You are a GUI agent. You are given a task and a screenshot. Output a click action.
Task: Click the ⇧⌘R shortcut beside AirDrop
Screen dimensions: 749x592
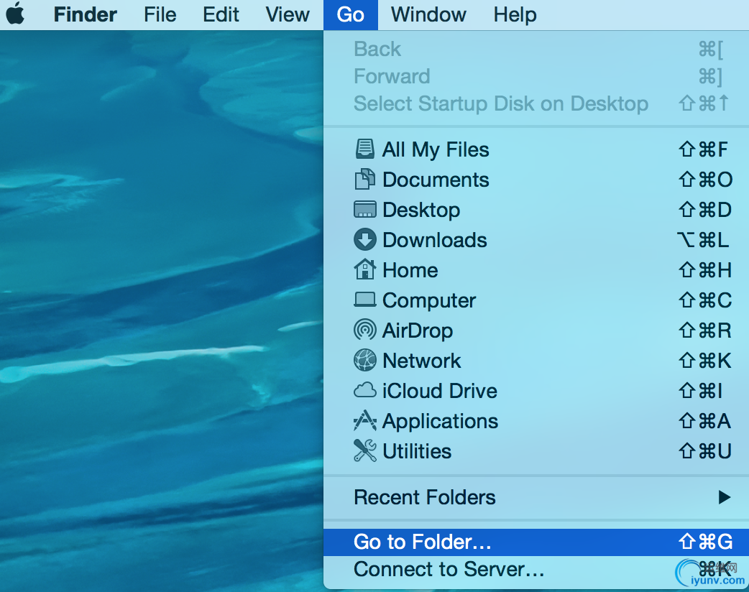coord(705,330)
